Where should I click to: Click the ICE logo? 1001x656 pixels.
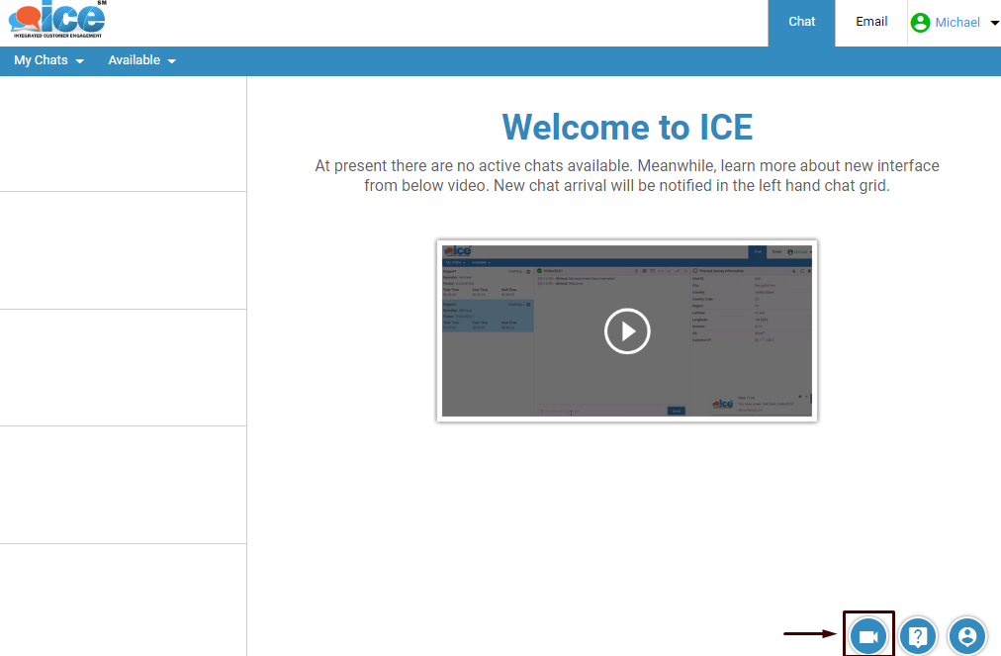[x=54, y=19]
